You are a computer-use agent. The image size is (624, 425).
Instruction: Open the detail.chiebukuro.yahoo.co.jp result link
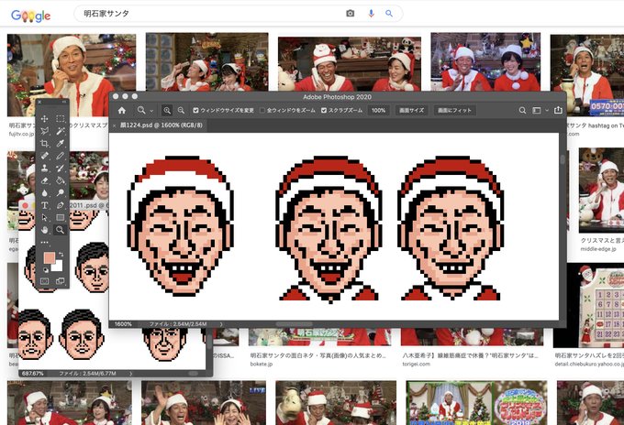click(x=589, y=364)
